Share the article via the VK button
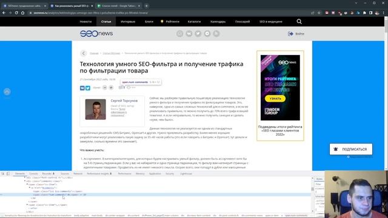The height and width of the screenshot is (218, 388). [x=82, y=88]
